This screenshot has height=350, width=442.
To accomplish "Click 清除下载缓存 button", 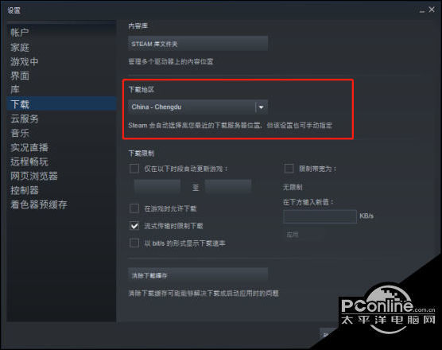I will 198,275.
